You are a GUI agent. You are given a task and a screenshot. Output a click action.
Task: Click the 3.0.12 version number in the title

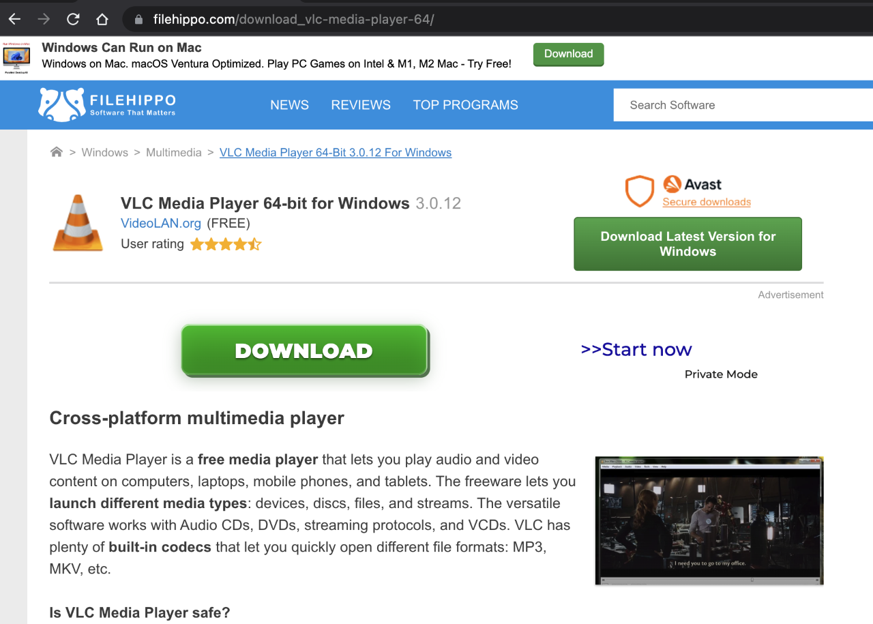tap(439, 203)
